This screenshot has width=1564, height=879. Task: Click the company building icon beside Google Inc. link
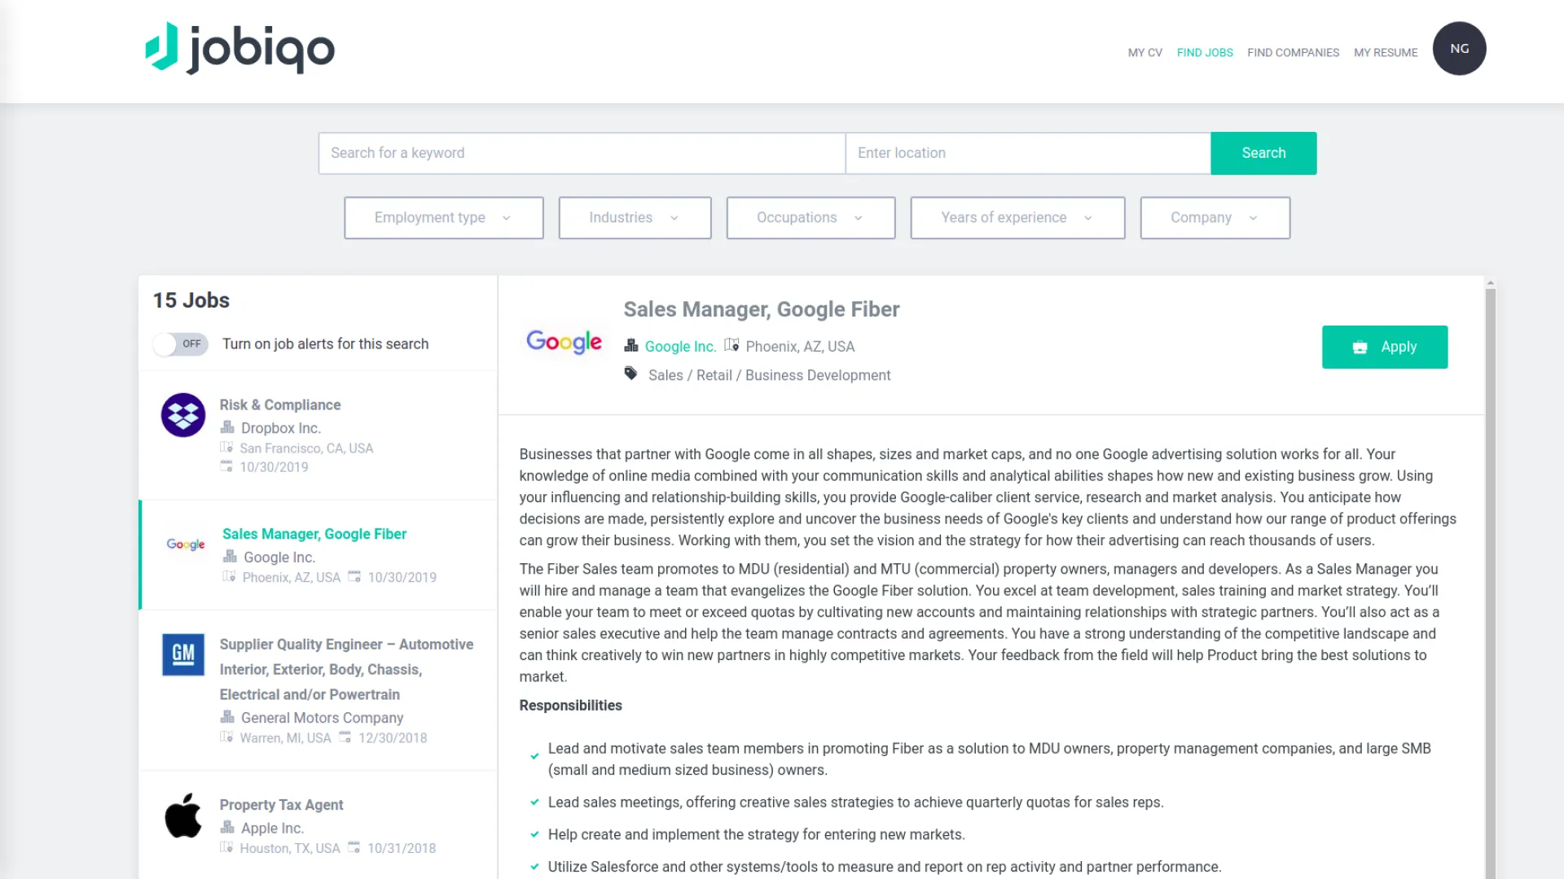pos(631,345)
